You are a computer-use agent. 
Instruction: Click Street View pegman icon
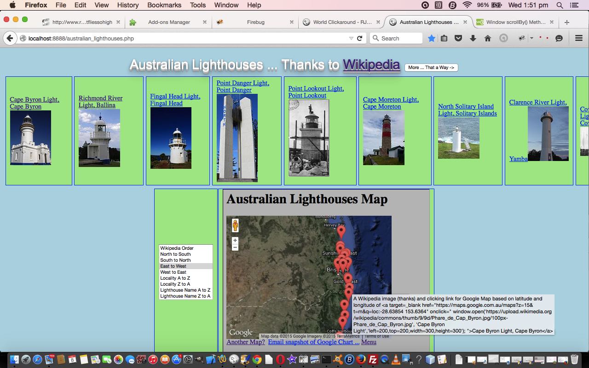click(235, 225)
